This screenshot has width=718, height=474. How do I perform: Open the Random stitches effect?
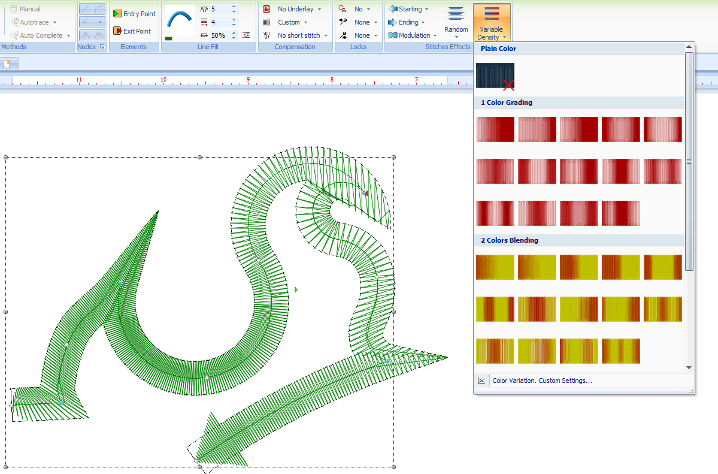(x=456, y=21)
